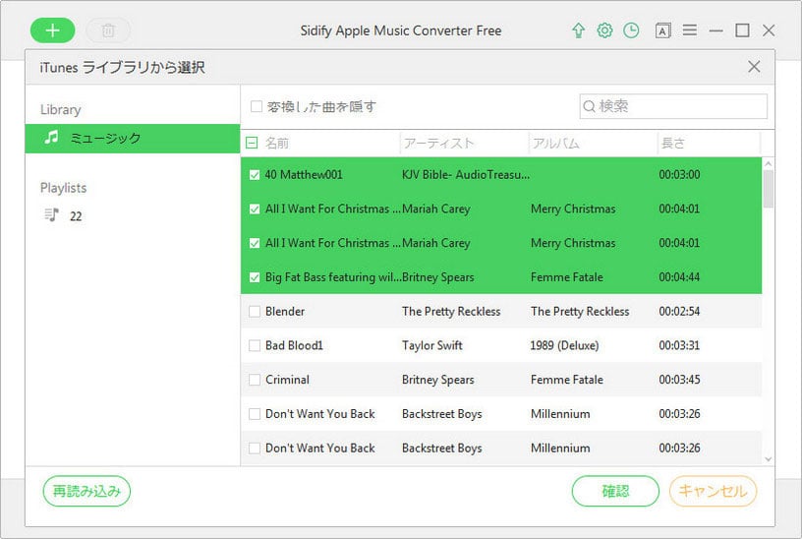Sort by the 名前 column header

tap(277, 143)
